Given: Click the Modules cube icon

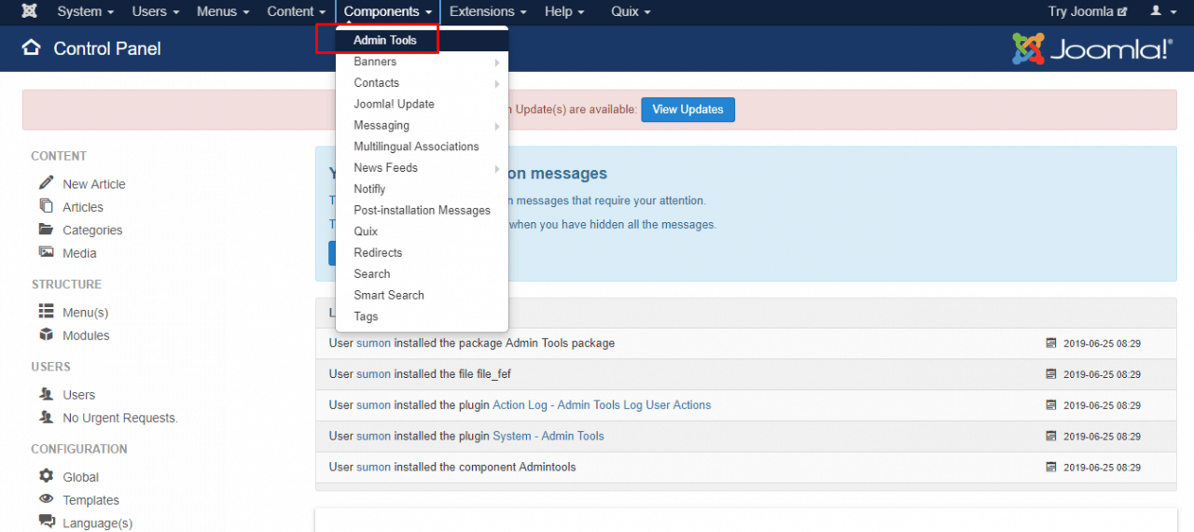Looking at the screenshot, I should [46, 335].
